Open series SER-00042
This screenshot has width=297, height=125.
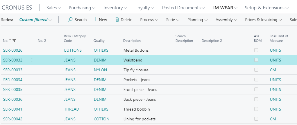point(13,119)
